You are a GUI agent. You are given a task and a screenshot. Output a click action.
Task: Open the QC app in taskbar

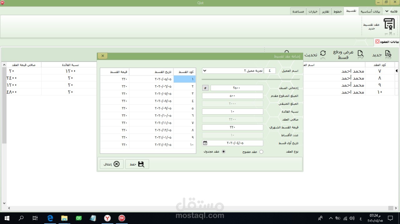(79, 218)
